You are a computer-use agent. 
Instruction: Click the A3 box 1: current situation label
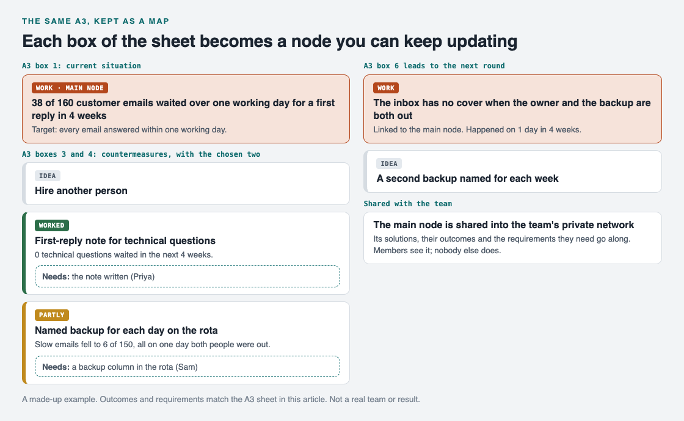pyautogui.click(x=82, y=66)
